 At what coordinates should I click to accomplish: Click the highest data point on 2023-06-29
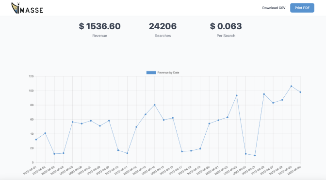291,86
